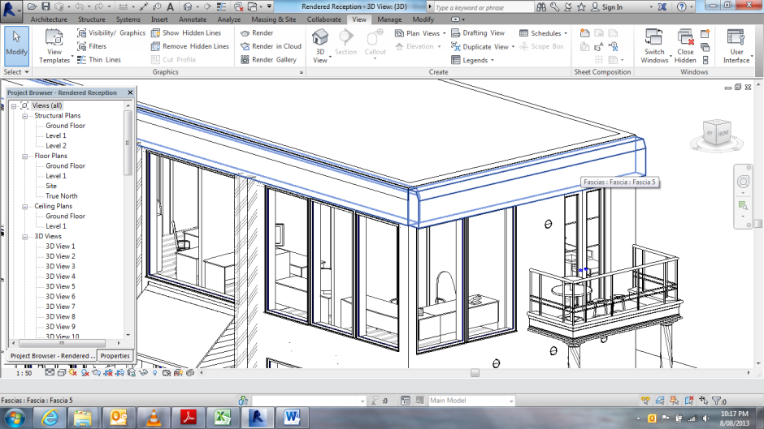
Task: Collapse the 3D Views tree node
Action: pyautogui.click(x=26, y=236)
